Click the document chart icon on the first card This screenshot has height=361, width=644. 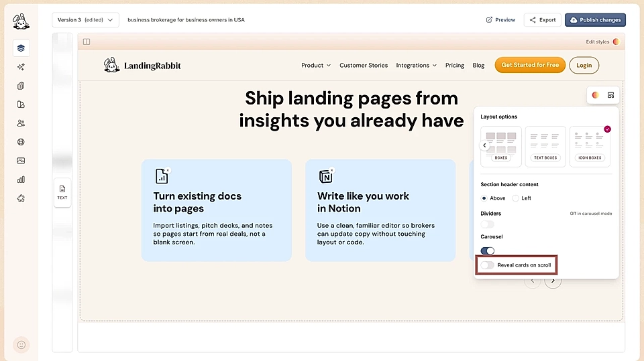tap(162, 176)
